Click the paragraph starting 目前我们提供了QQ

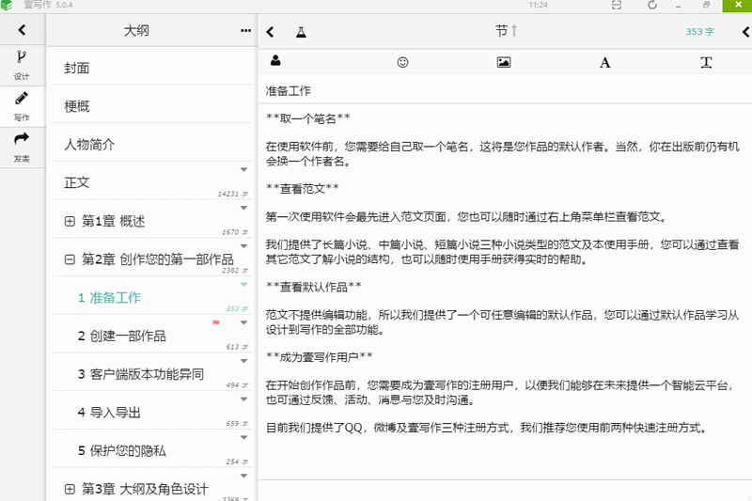pyautogui.click(x=487, y=428)
